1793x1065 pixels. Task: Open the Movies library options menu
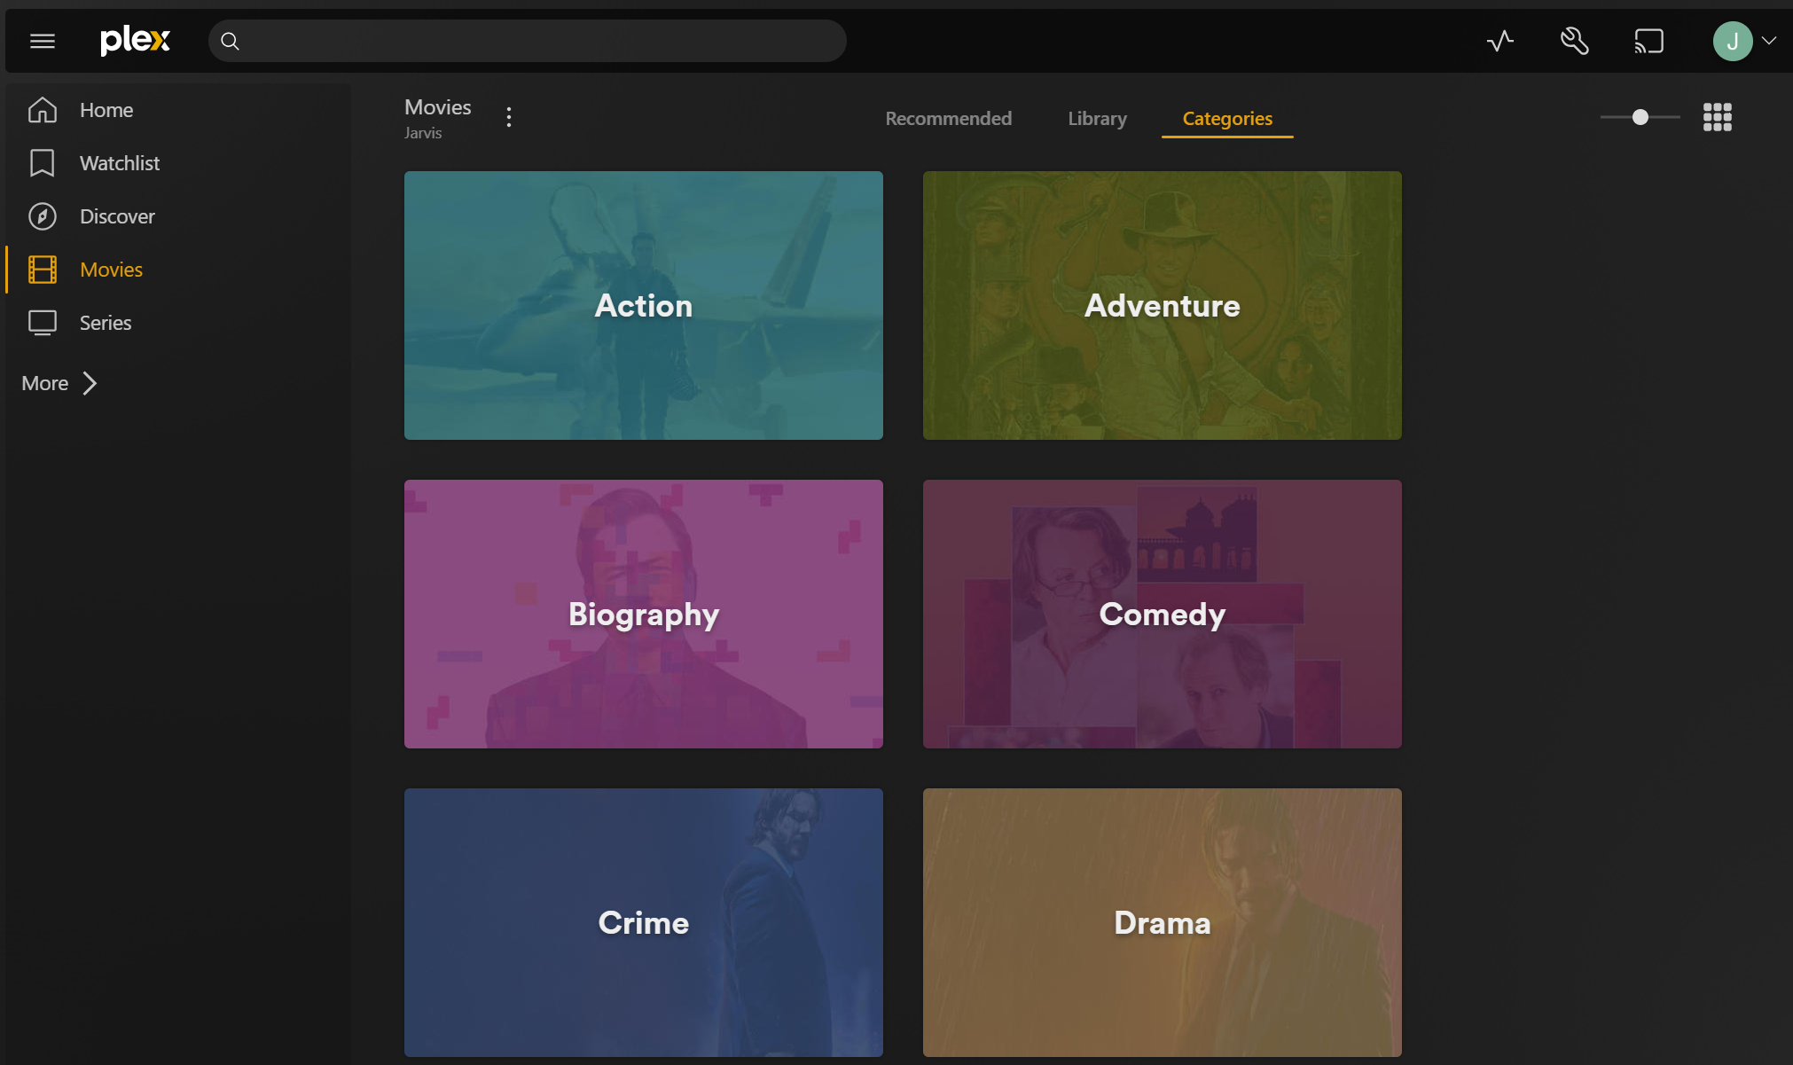(509, 116)
